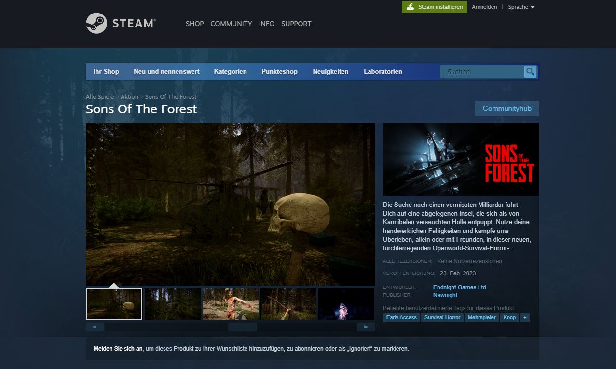Click the Aktion breadcrumb link
616x369 pixels.
pos(129,97)
